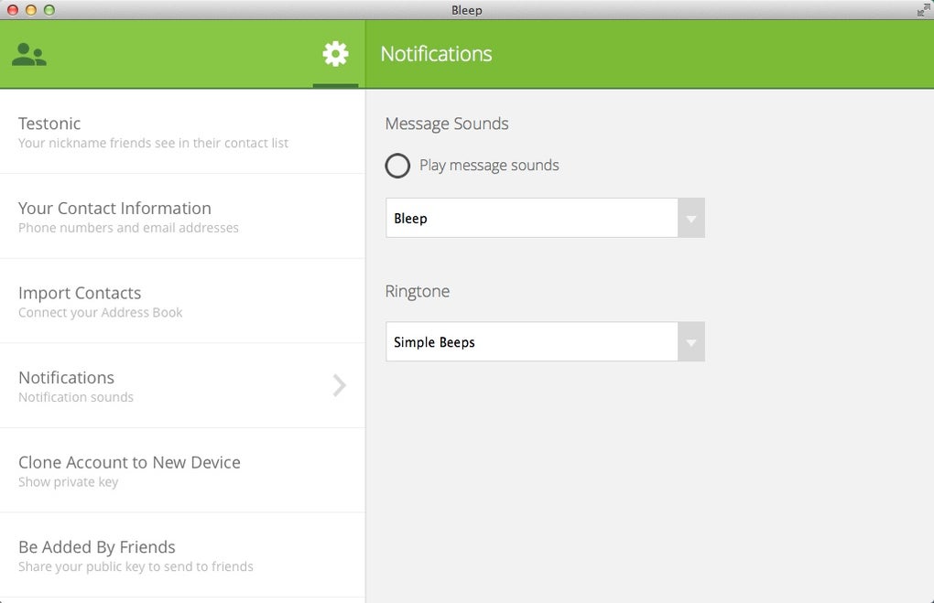Viewport: 934px width, 603px height.
Task: Click the fullscreen arrows icon in title bar
Action: point(923,10)
